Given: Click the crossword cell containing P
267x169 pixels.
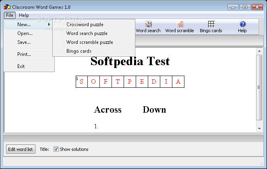Looking at the screenshot, I should point(130,82).
